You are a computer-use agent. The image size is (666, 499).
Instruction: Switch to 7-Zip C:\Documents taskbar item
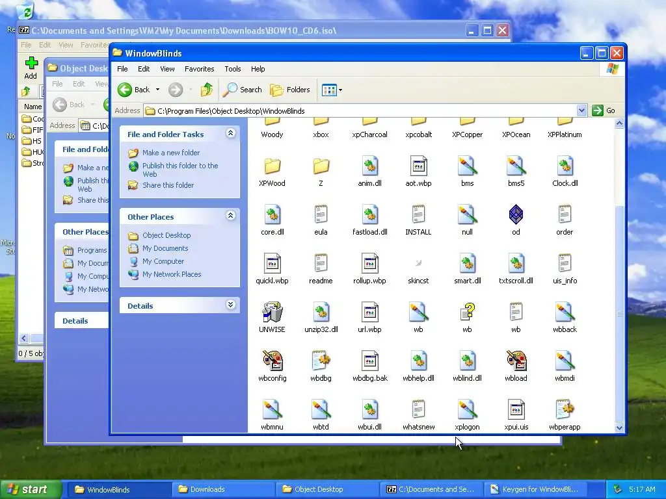click(431, 489)
